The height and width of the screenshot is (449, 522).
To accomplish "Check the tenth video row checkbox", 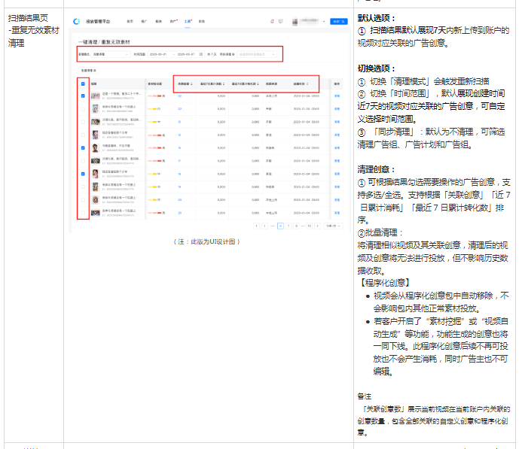I will point(83,213).
